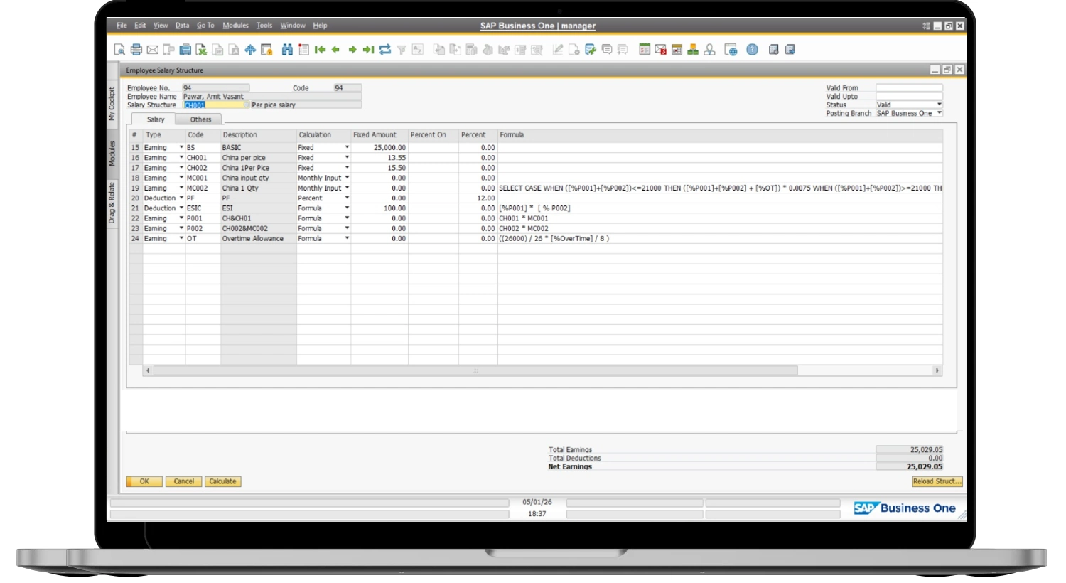Click the Print Preview toolbar icon
This screenshot has height=583, width=1066.
(119, 50)
